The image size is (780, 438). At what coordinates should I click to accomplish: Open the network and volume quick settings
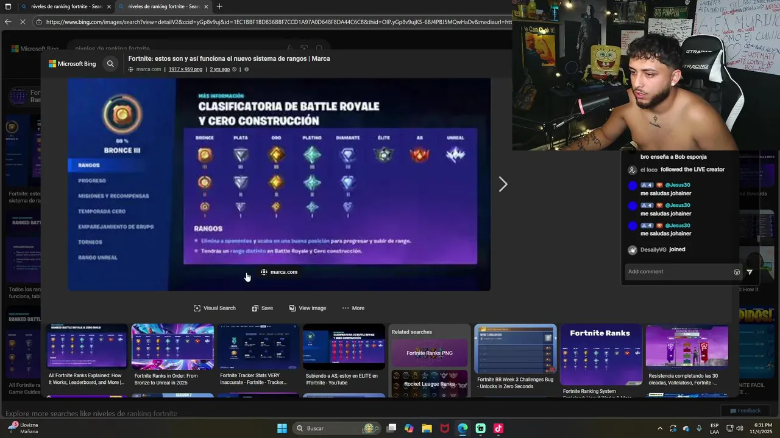coord(734,428)
